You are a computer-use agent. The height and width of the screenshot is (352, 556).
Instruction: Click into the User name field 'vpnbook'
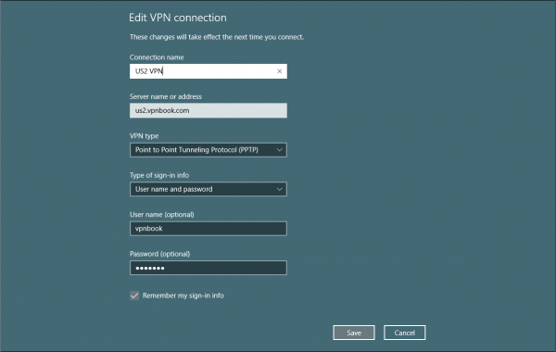[x=208, y=229]
